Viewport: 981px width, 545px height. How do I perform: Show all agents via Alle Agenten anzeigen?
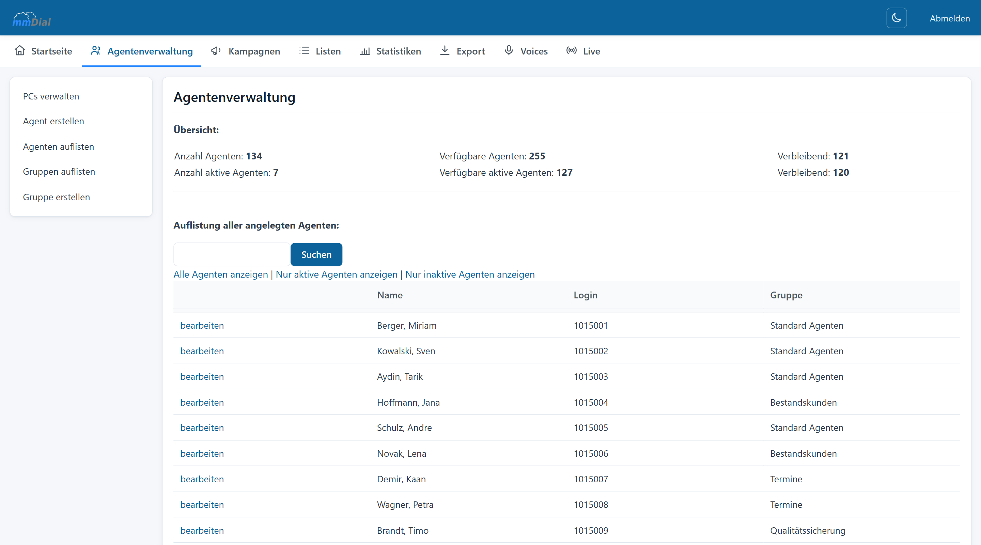[x=220, y=274]
